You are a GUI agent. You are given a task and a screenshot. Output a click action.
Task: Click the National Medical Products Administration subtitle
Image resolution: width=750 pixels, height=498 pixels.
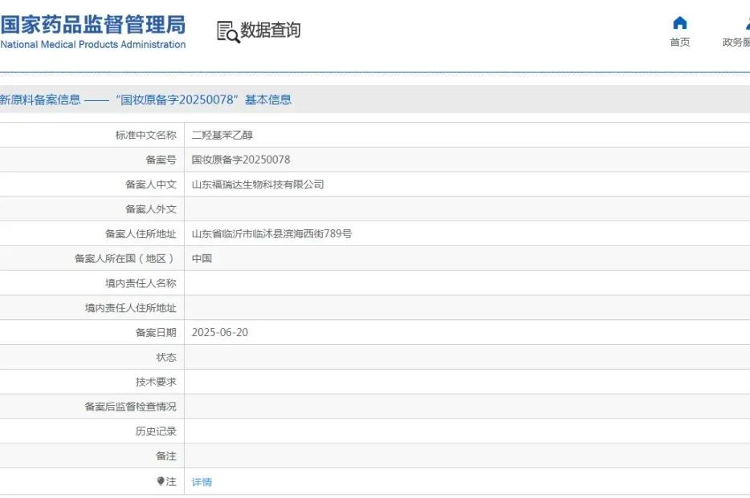[x=93, y=45]
